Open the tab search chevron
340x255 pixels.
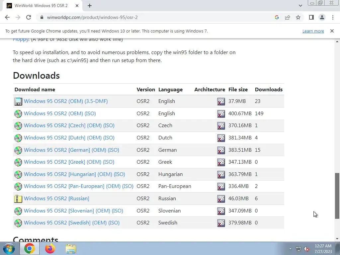(300, 6)
